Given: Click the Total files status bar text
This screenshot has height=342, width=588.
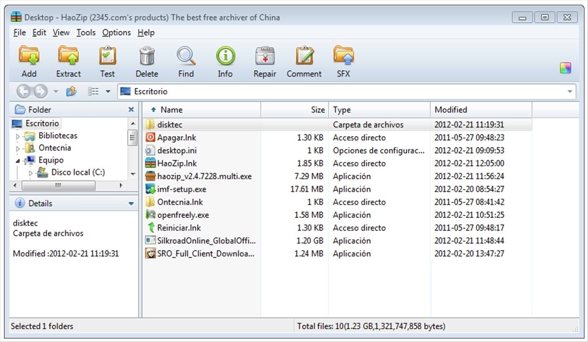Looking at the screenshot, I should [x=371, y=326].
